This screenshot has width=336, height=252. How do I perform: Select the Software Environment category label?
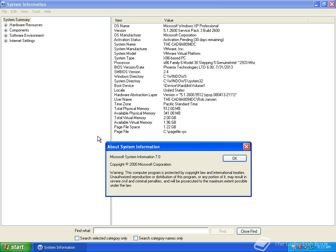click(x=27, y=35)
